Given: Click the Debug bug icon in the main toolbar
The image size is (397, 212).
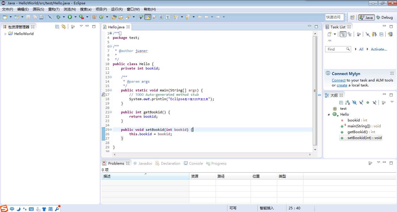Looking at the screenshot, I should (58, 17).
